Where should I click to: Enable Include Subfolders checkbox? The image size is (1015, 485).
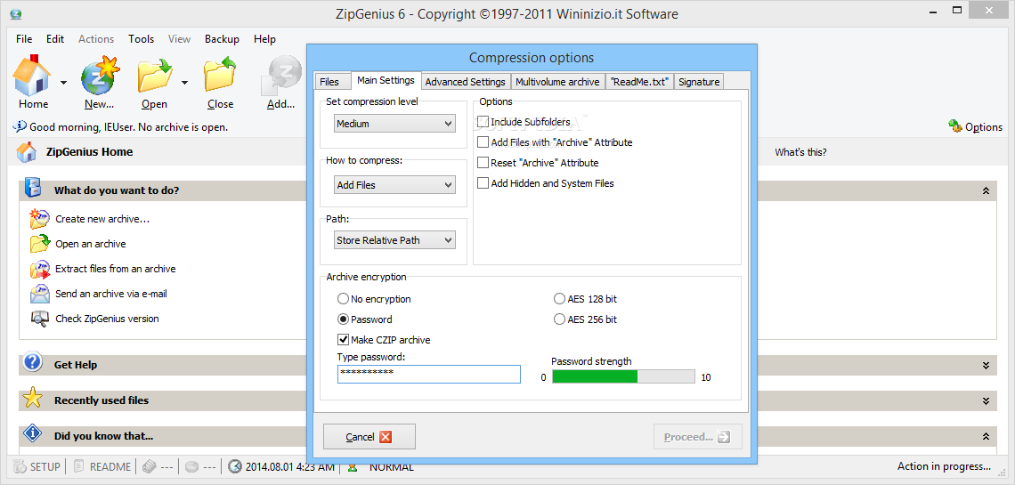pyautogui.click(x=483, y=122)
